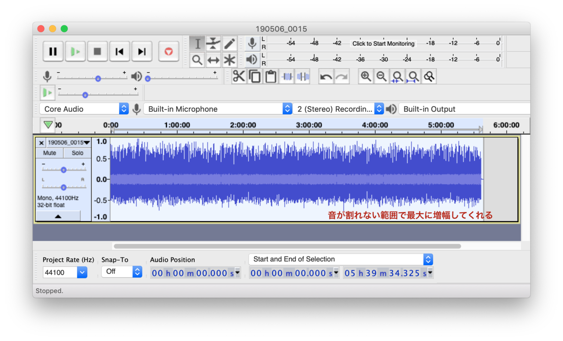Click the Copy icon
Screen dimensions: 563x341
tap(255, 76)
